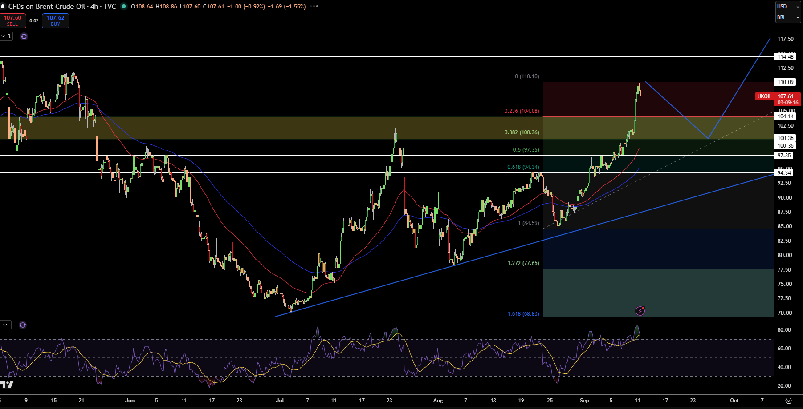803x409 pixels.
Task: Click the RSI scale 60.00 value
Action: pyautogui.click(x=784, y=349)
